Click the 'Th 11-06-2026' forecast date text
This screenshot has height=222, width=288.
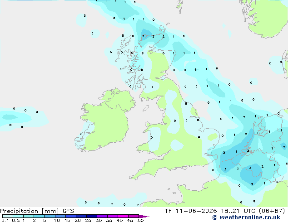coord(191,211)
